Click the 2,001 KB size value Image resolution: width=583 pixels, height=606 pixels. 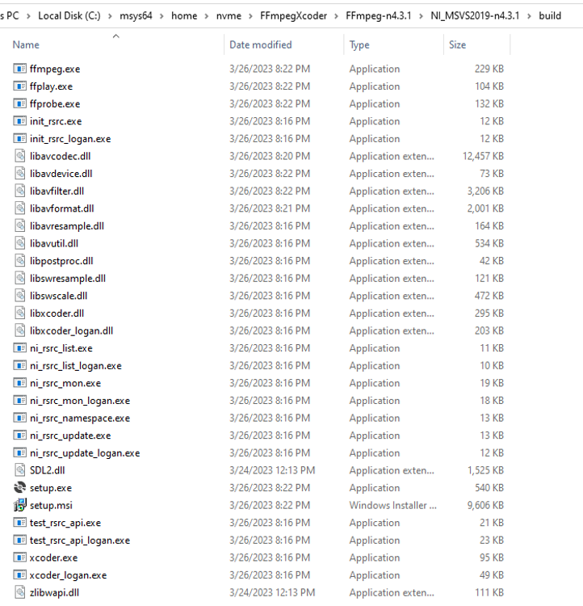(485, 208)
